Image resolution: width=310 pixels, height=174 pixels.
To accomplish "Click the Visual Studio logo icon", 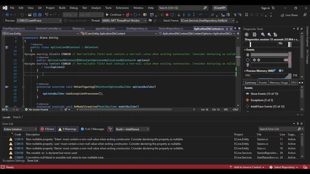I will click(x=5, y=8).
